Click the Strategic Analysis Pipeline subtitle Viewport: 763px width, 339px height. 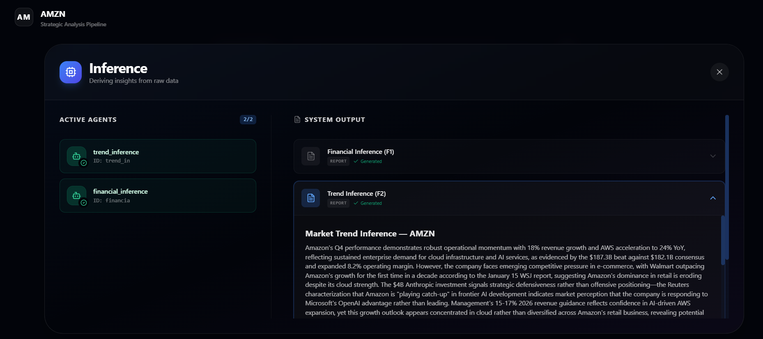click(74, 24)
